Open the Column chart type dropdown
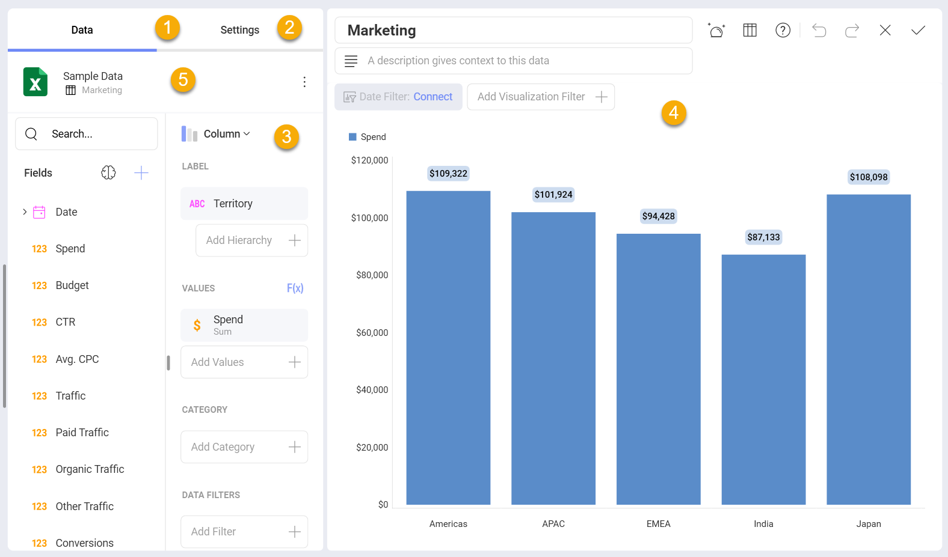Image resolution: width=948 pixels, height=557 pixels. (x=216, y=134)
